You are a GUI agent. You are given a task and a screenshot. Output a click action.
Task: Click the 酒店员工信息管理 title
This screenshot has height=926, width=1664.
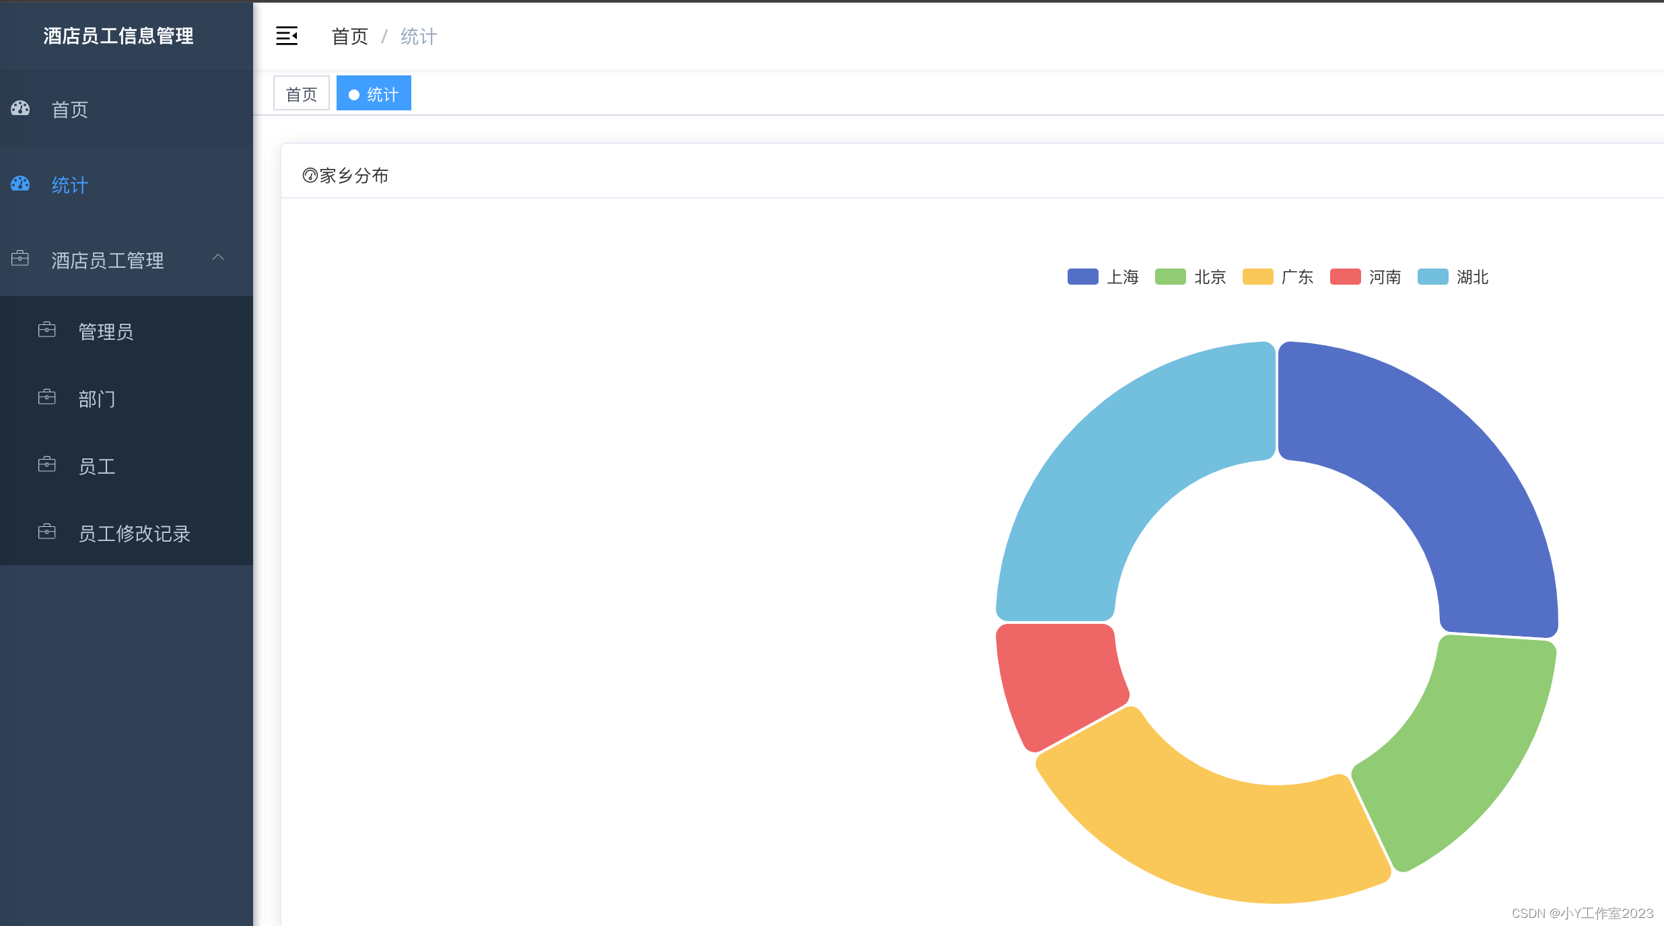[118, 36]
